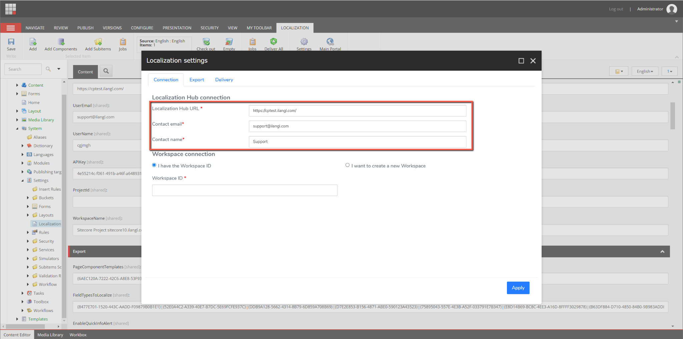The height and width of the screenshot is (339, 683).
Task: Open the search options dropdown arrow
Action: (59, 69)
